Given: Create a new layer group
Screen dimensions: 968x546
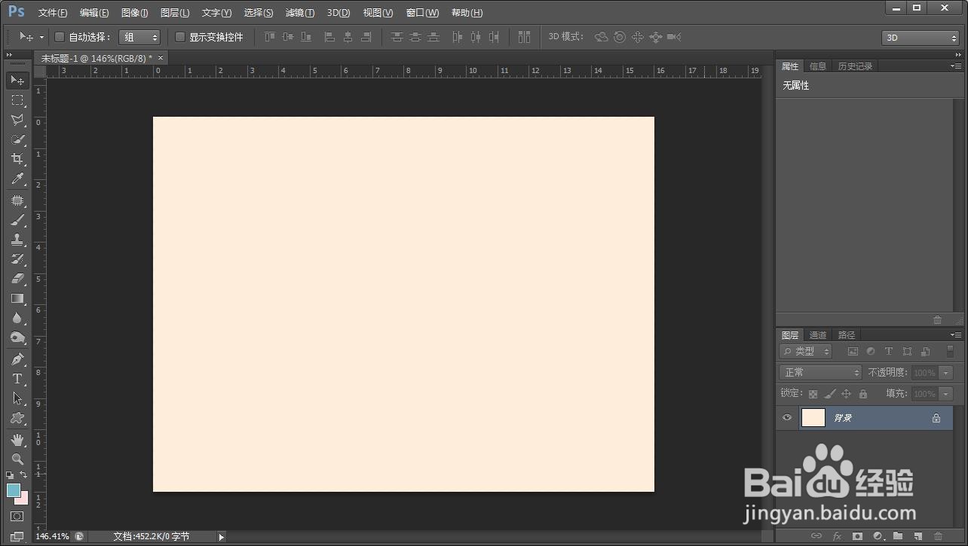Looking at the screenshot, I should [898, 536].
